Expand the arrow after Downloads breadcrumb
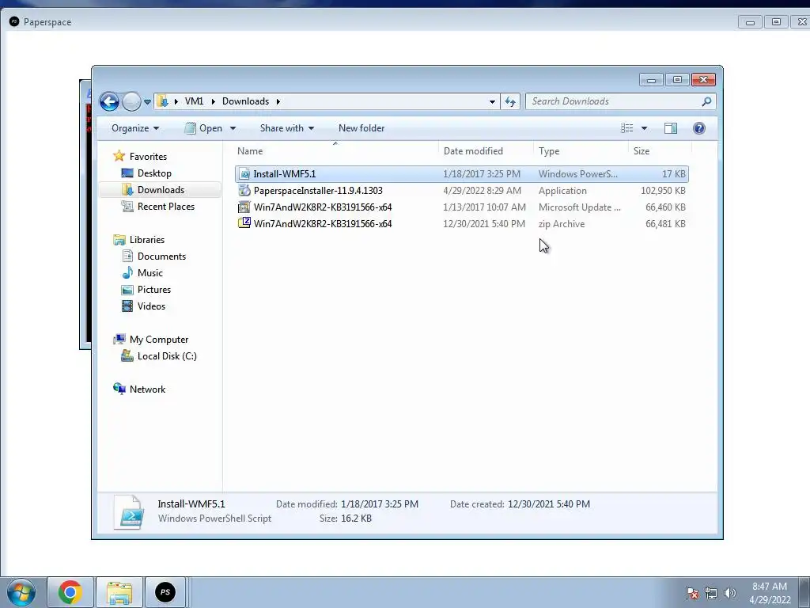This screenshot has width=810, height=608. (x=278, y=101)
